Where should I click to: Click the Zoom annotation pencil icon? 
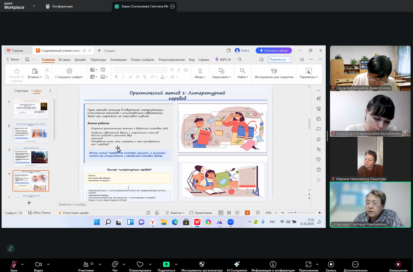11,248
